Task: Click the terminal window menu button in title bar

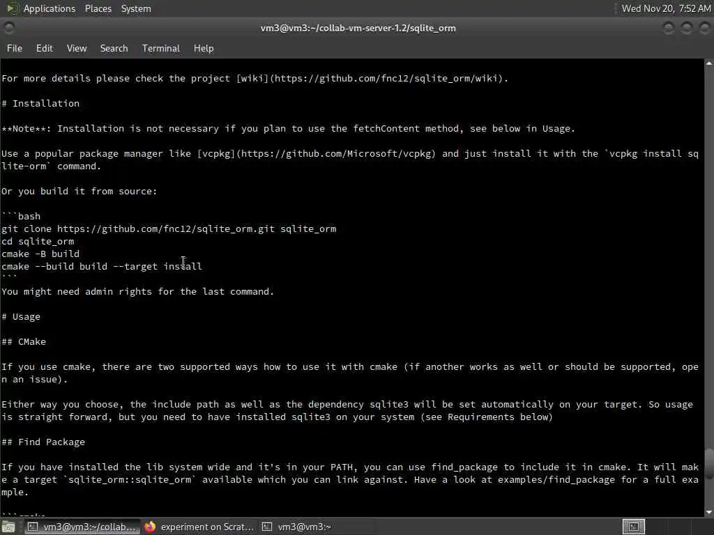Action: click(8, 28)
